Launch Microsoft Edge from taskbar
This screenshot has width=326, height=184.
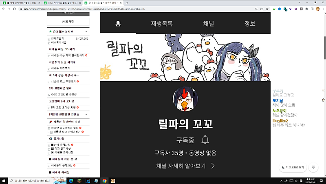71,181
